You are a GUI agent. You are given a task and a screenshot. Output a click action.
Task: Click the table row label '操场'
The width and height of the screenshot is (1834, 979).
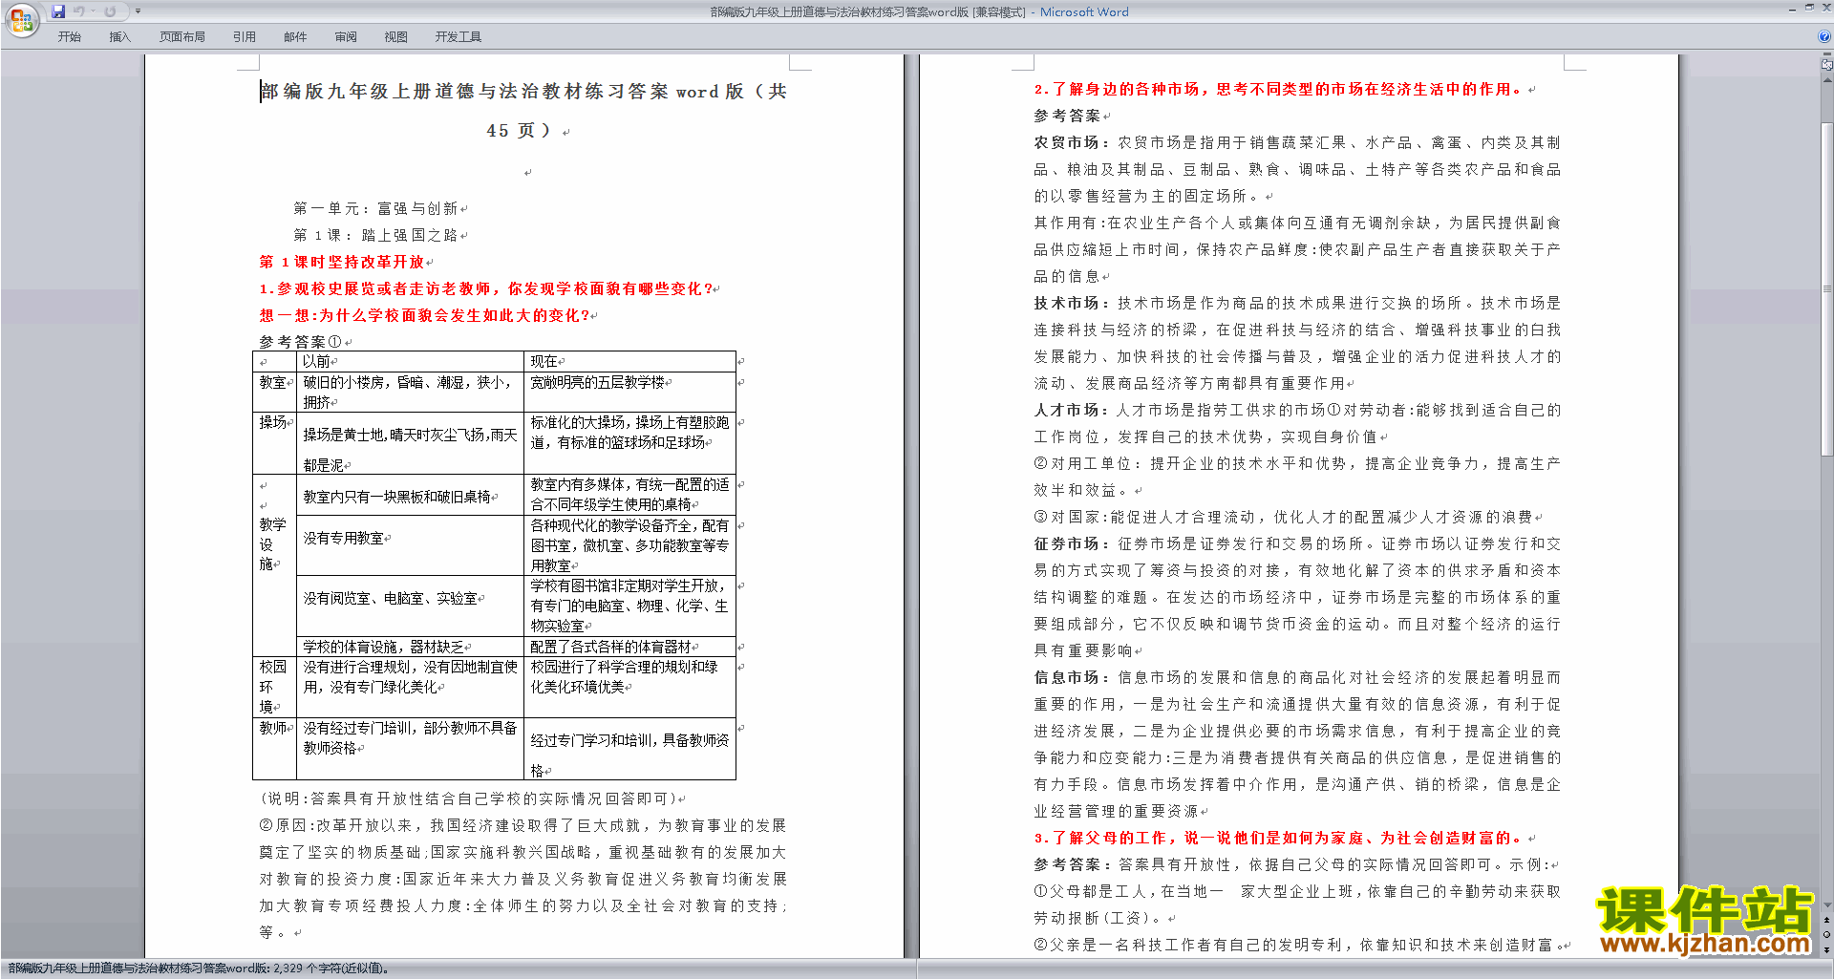click(272, 422)
